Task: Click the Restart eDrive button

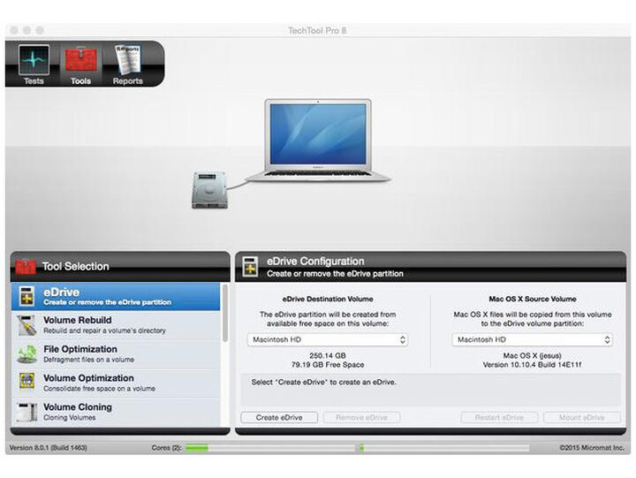Action: (x=498, y=418)
